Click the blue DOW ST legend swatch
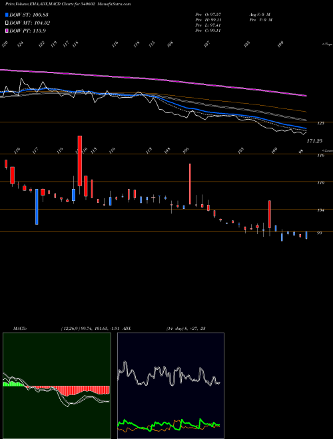This screenshot has width=333, height=439. [x=7, y=15]
